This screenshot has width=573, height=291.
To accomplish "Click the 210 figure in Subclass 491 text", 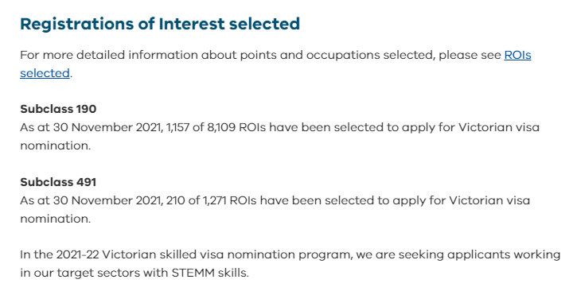I will (175, 200).
